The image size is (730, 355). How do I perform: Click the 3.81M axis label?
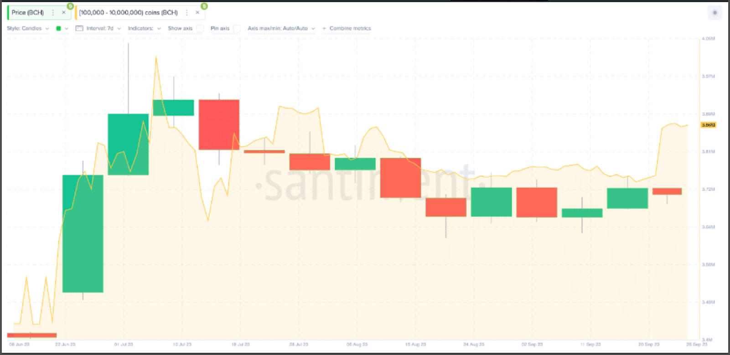coord(709,151)
